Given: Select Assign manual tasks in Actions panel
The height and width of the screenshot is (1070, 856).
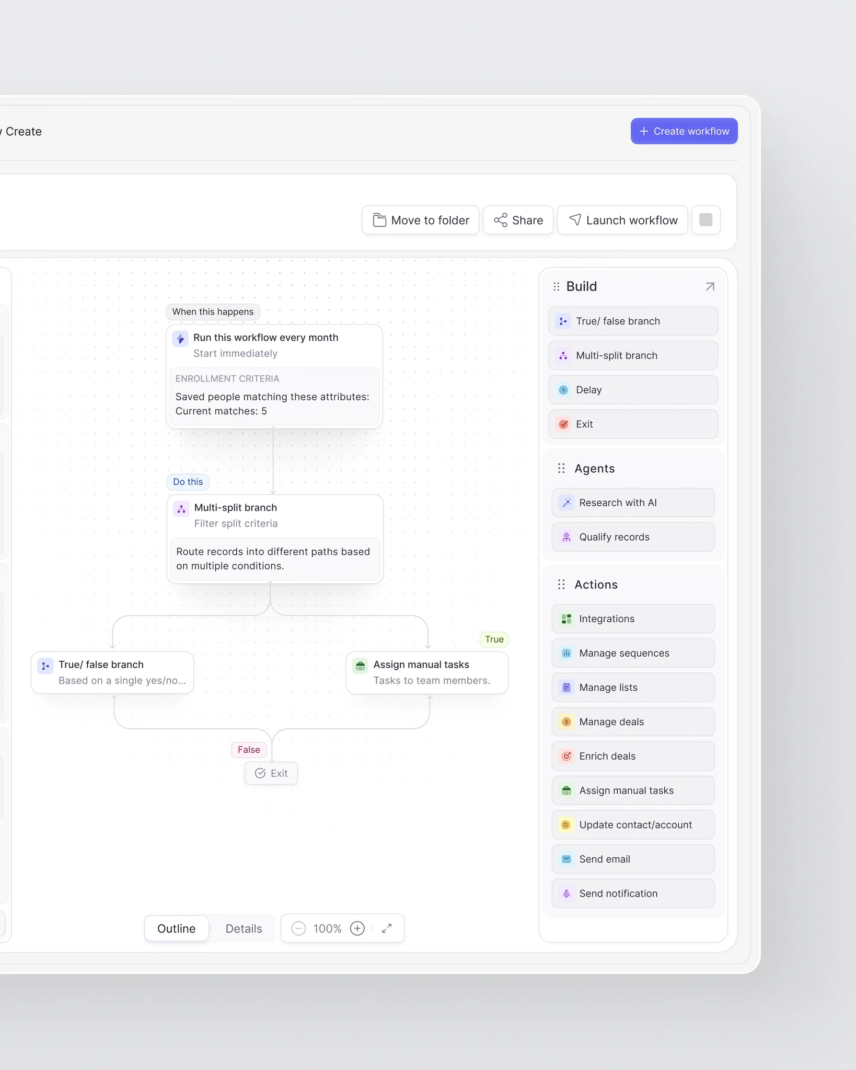Looking at the screenshot, I should (633, 790).
